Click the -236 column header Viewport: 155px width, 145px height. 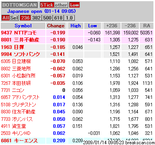click(x=130, y=26)
